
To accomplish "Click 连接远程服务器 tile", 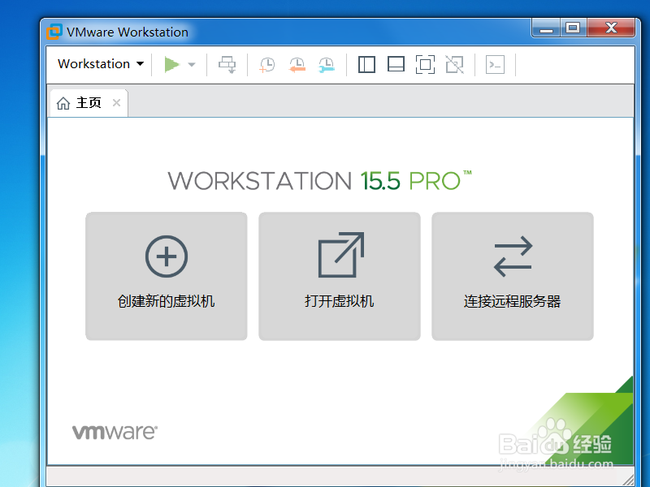I will 513,276.
